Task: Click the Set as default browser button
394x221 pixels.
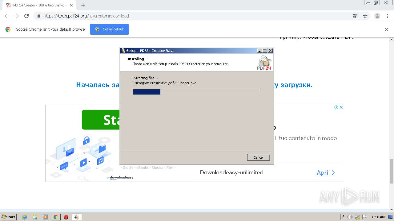Action: tap(109, 29)
